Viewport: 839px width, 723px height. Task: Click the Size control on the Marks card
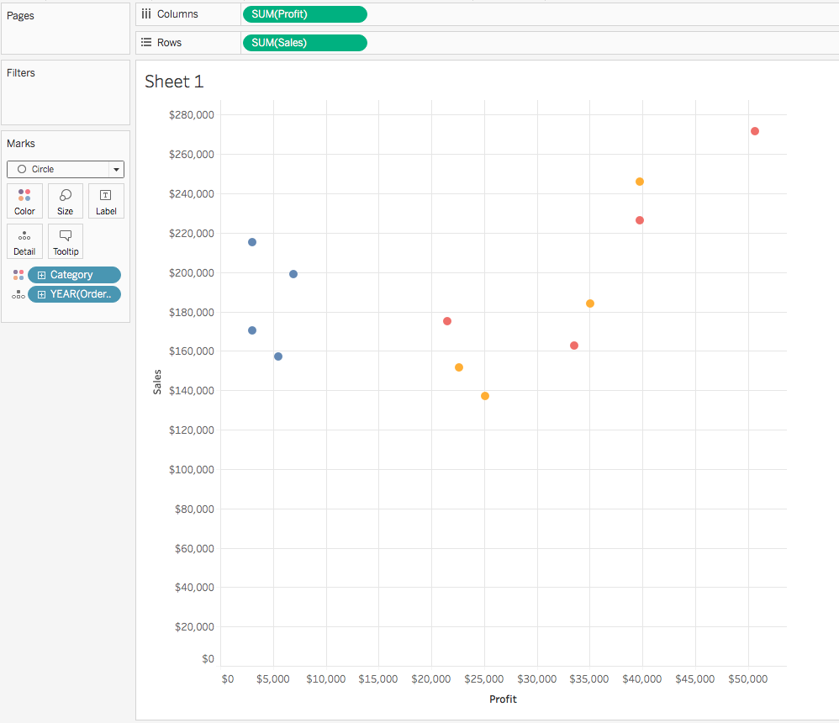pos(65,200)
